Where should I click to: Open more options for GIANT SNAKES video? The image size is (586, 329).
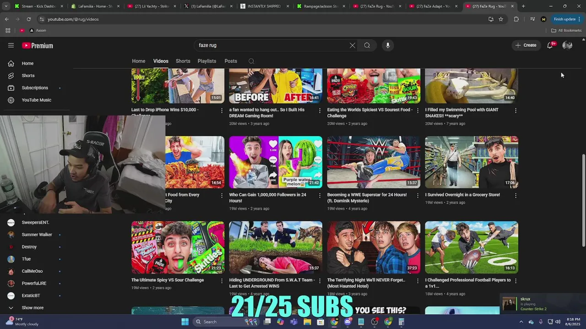pos(515,111)
